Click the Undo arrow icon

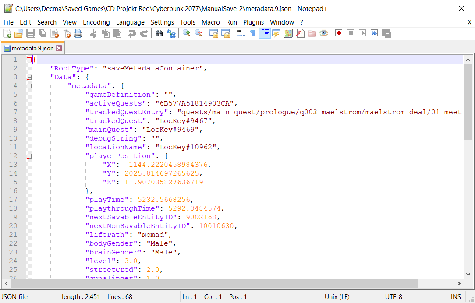[132, 33]
